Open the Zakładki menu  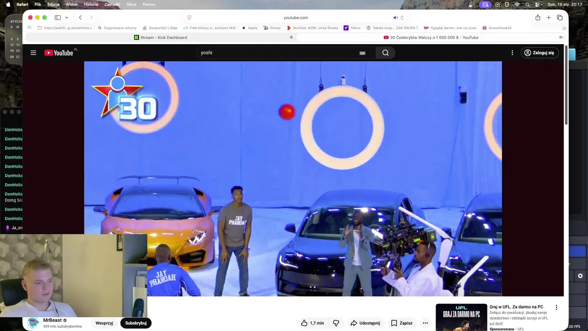(x=112, y=4)
